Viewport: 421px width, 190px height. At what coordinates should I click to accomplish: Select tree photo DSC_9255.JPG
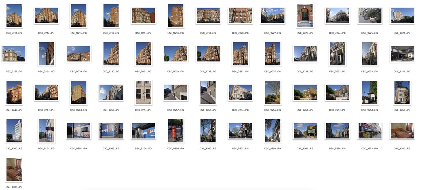tap(273, 93)
